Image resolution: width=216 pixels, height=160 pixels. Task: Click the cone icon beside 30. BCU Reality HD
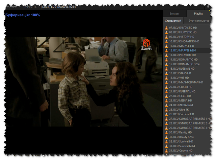(x=166, y=132)
